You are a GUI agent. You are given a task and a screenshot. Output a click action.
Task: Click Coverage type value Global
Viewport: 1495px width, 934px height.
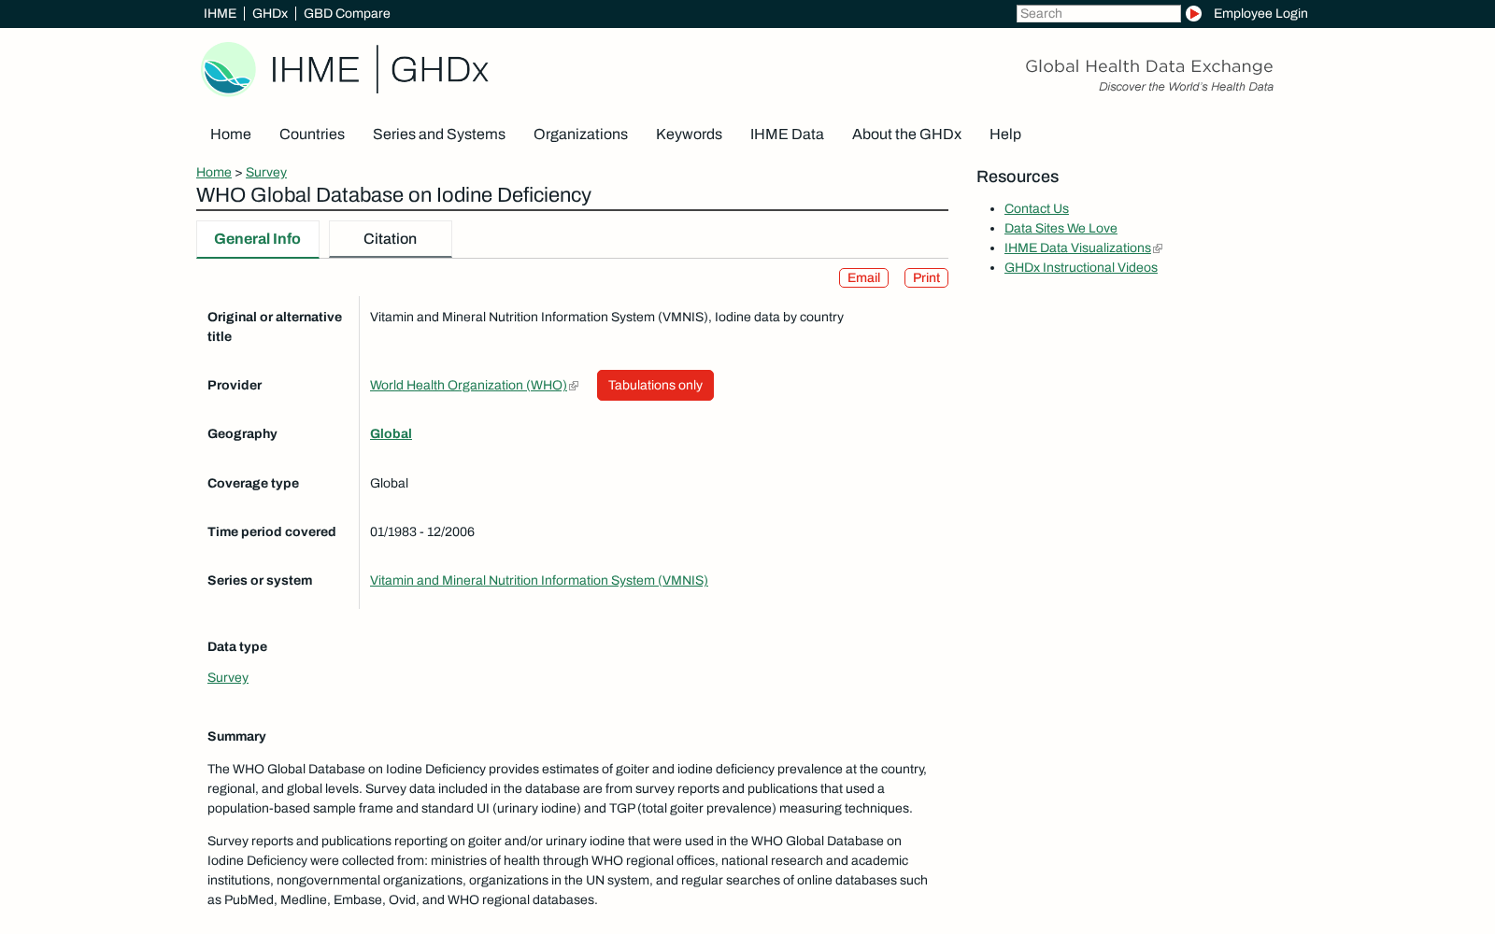389,484
